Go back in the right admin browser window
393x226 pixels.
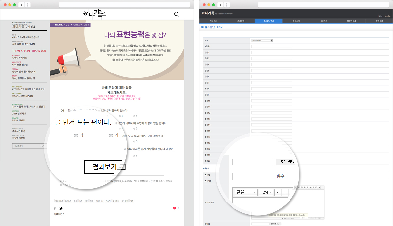click(221, 5)
